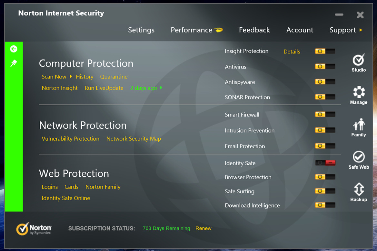
Task: Open Vulnerability Protection
Action: point(70,139)
